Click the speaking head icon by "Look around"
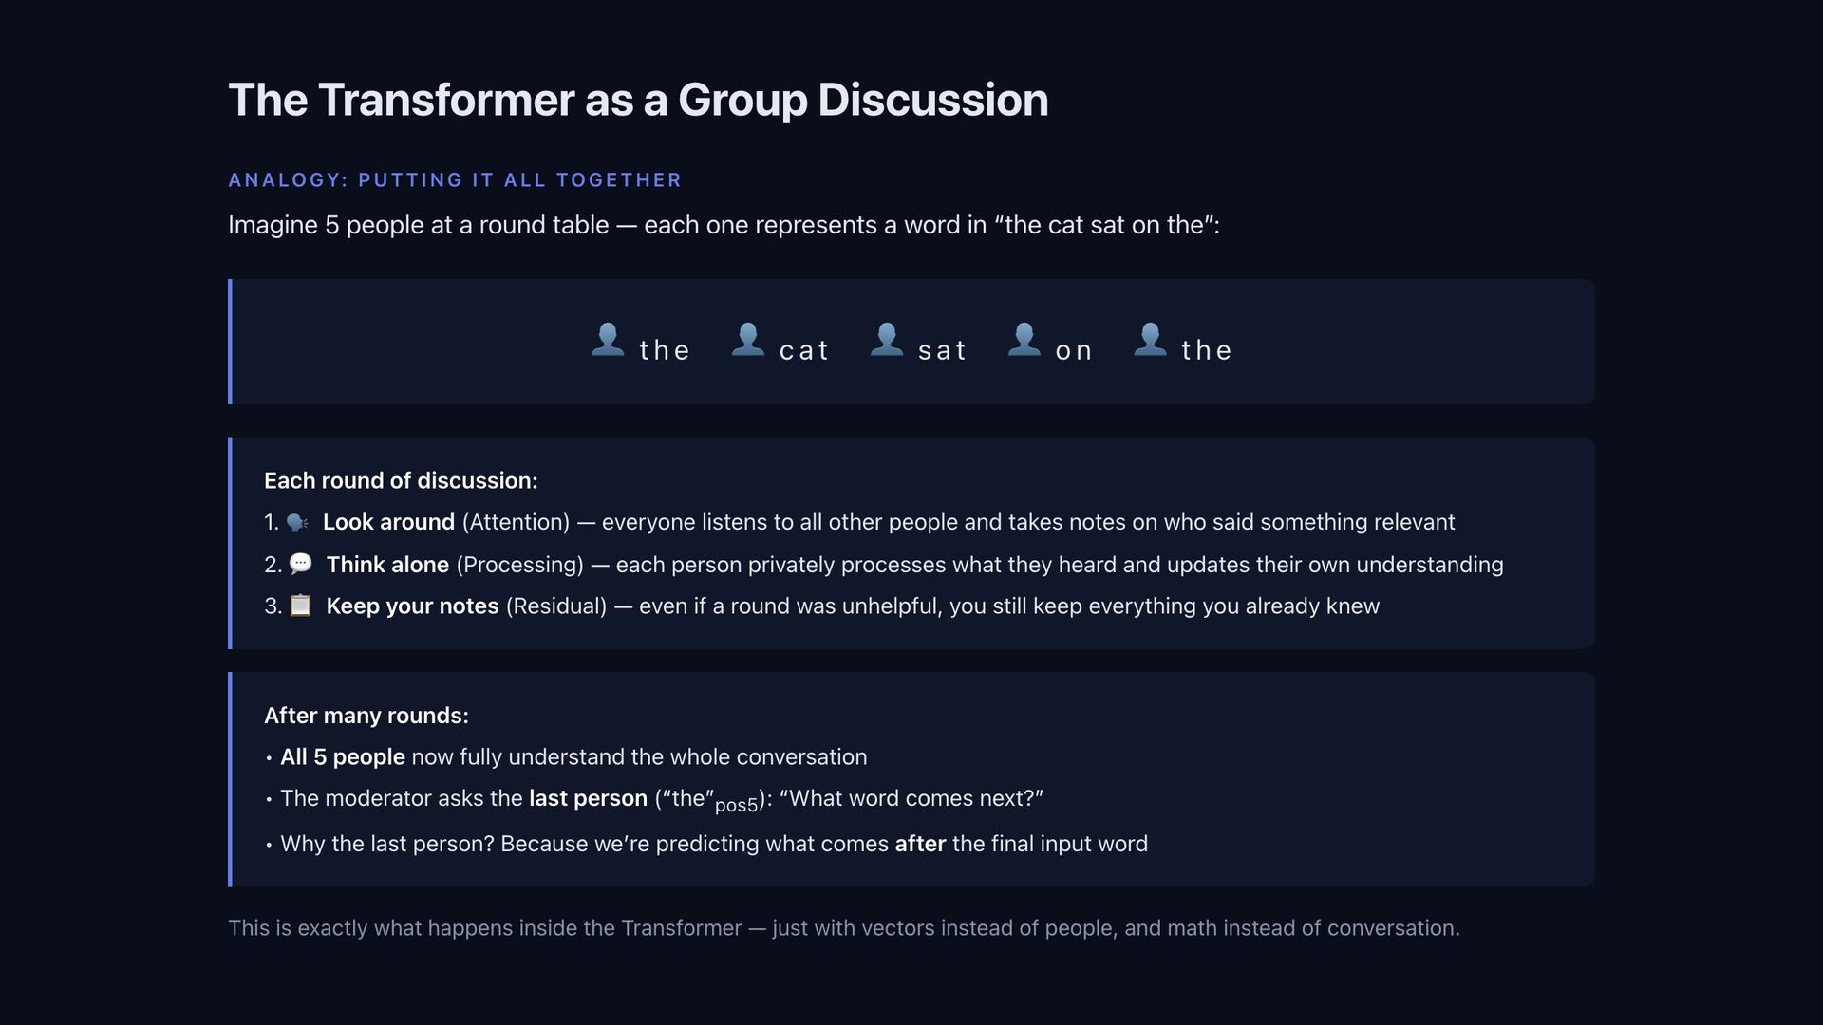 (297, 523)
